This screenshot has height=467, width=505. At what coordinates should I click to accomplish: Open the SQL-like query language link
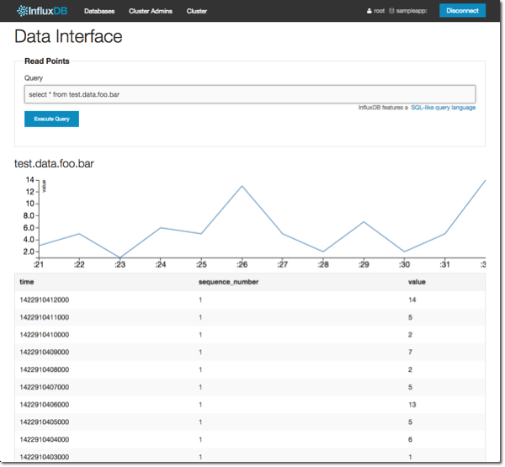tap(443, 108)
